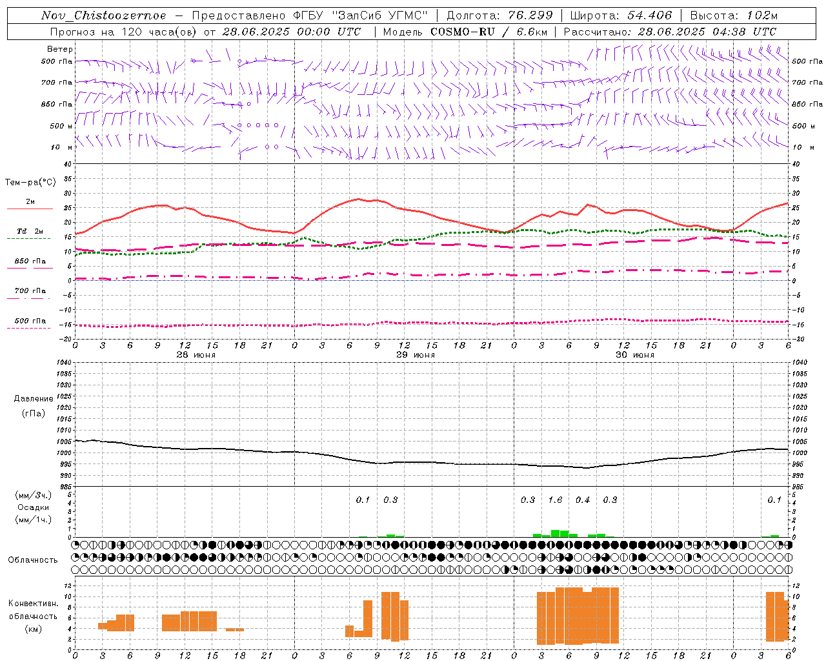
Task: Select the text Предоставлено ФГБУ "ЗапСиб УГМС"
Action: click(x=310, y=15)
